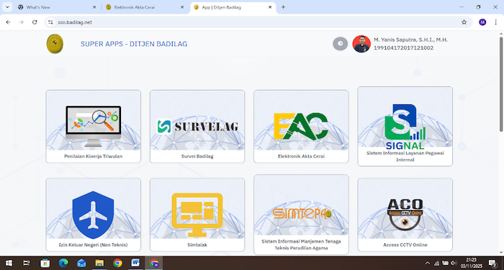
Task: Go back to previous page
Action: pos(8,22)
